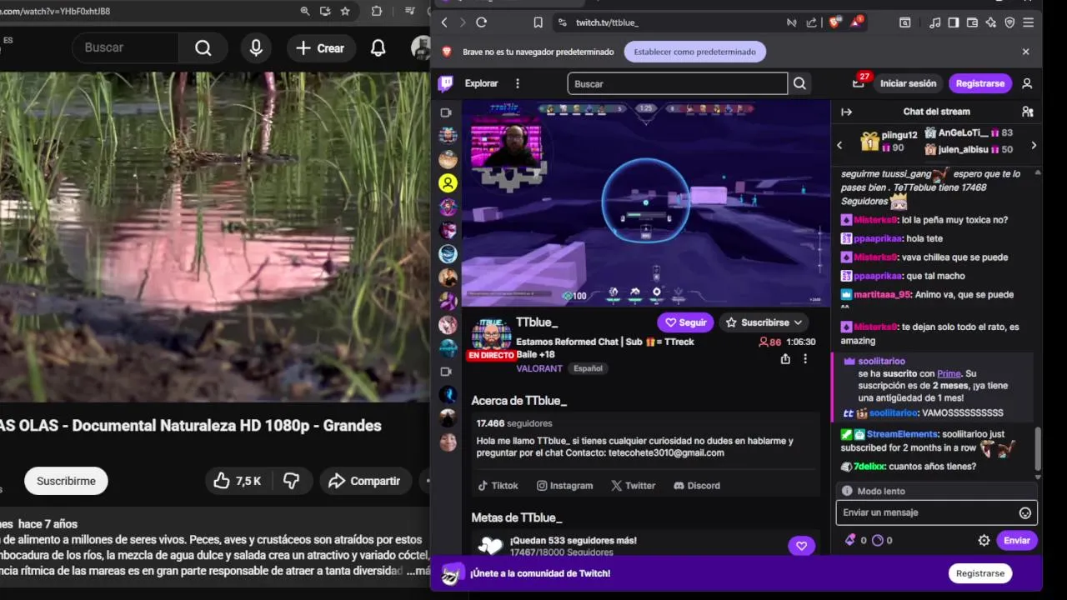Open Brave sidebar panel icon
The image size is (1067, 600).
[x=954, y=22]
